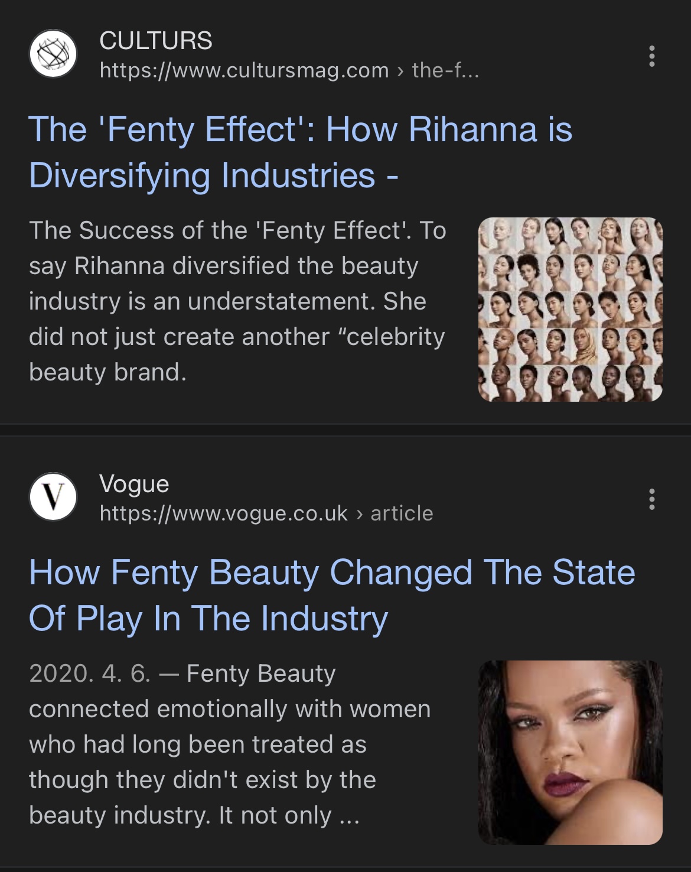Viewport: 691px width, 872px height.
Task: Click the CULTURS result snippet text
Action: [236, 301]
